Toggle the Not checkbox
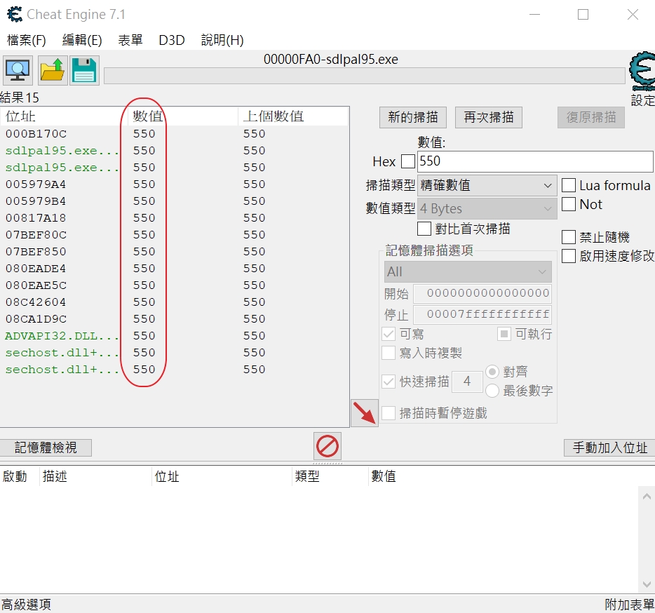This screenshot has height=613, width=655. pos(569,204)
